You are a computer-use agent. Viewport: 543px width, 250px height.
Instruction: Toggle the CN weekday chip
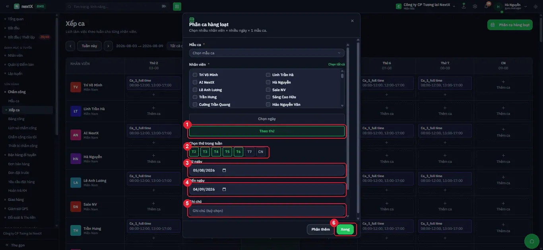(261, 152)
